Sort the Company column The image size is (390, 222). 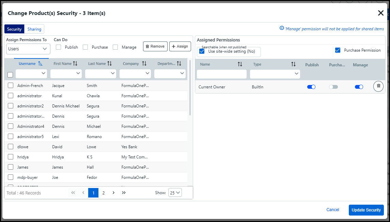point(144,64)
